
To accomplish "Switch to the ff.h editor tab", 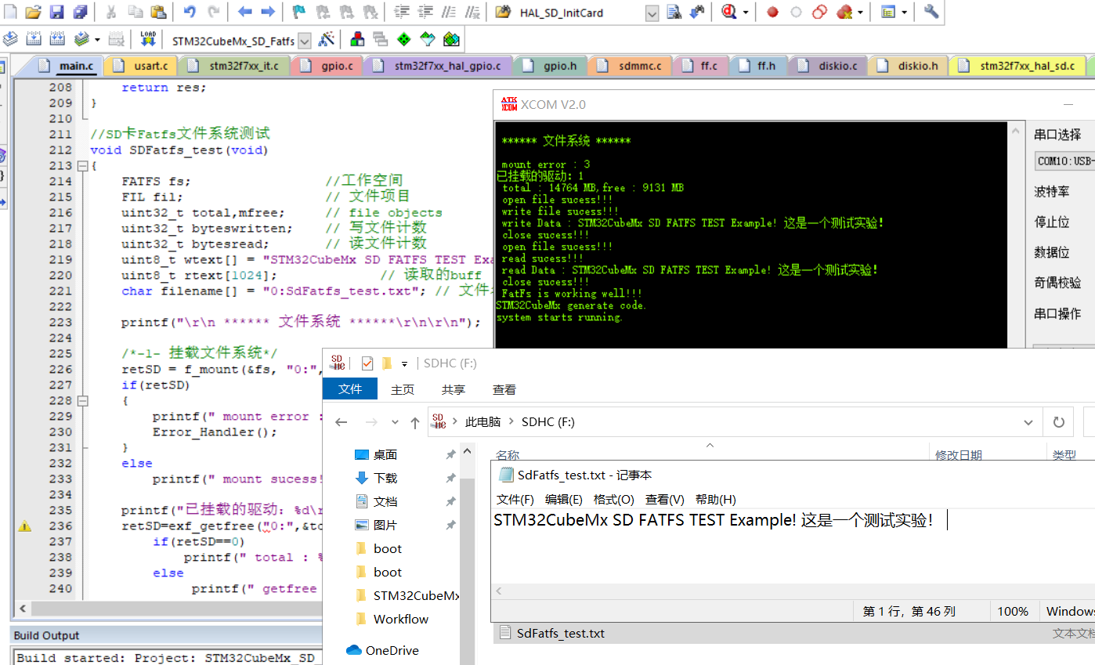I will [758, 66].
